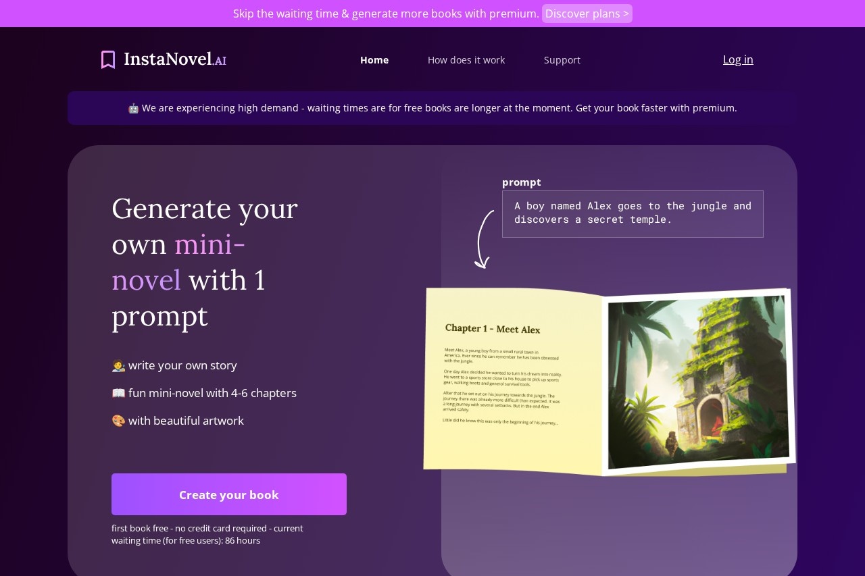Select the jungle temple illustration
Viewport: 865px width, 576px height.
click(698, 382)
